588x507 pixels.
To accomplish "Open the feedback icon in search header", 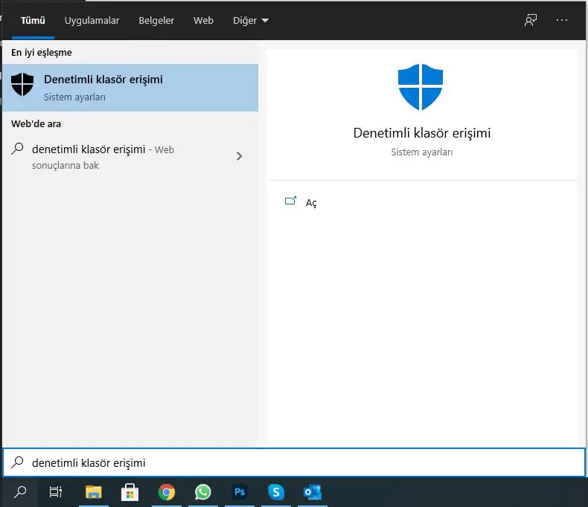I will (530, 21).
